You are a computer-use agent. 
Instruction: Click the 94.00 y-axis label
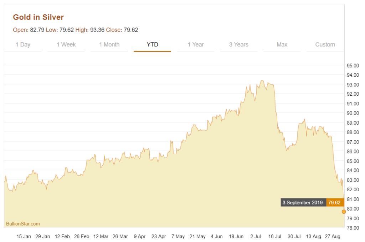pyautogui.click(x=353, y=75)
